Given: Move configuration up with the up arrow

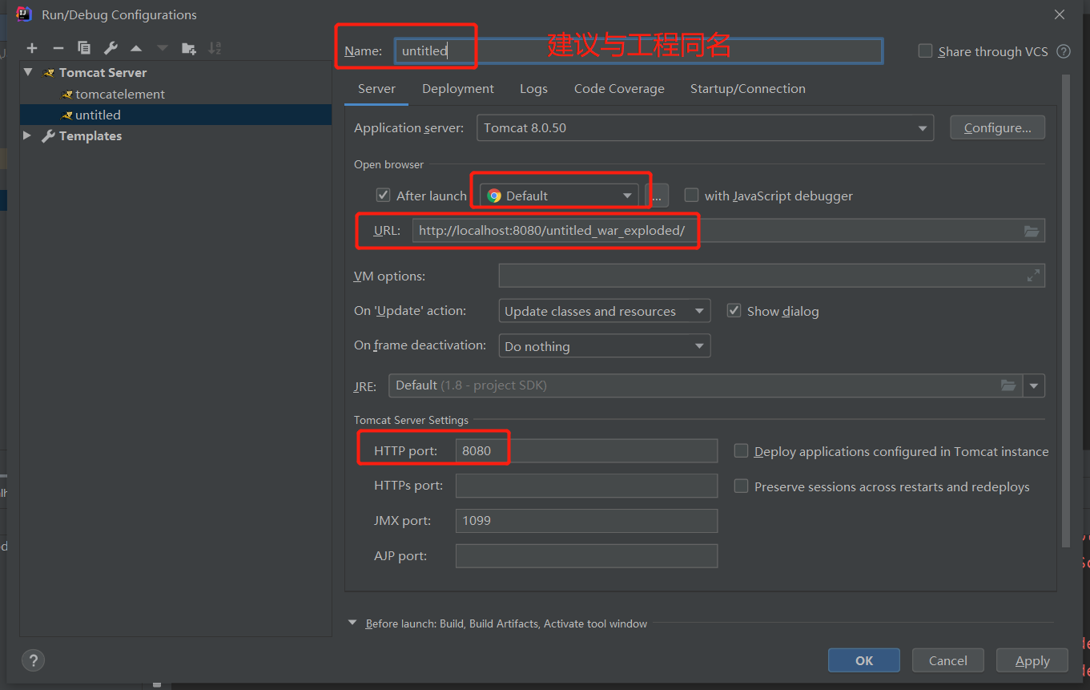Looking at the screenshot, I should pyautogui.click(x=136, y=48).
